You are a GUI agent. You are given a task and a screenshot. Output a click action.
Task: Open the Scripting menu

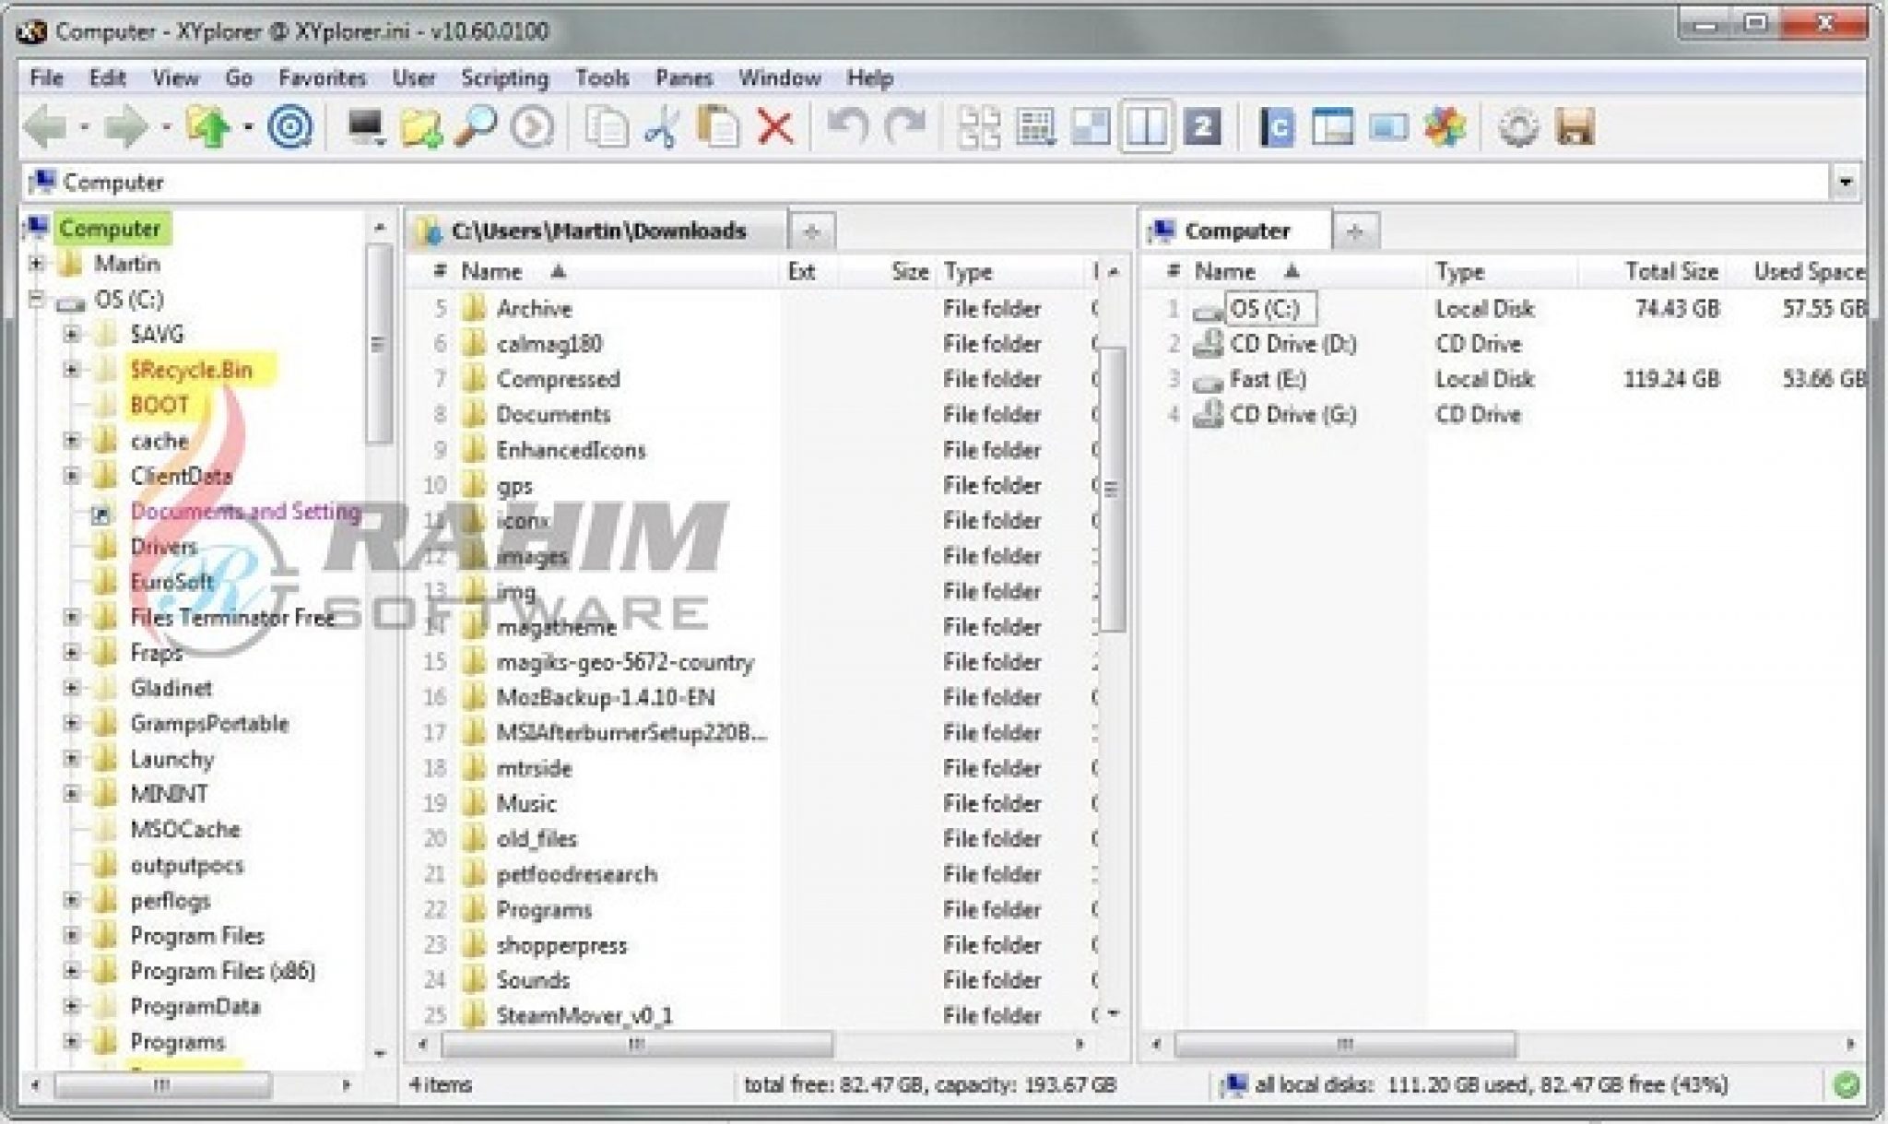tap(504, 77)
